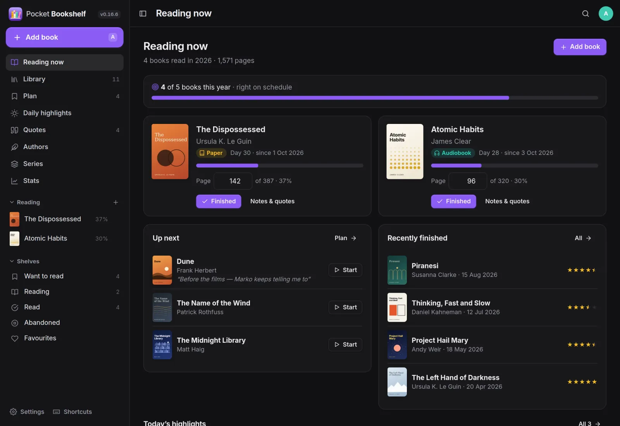This screenshot has height=426, width=620.
Task: Open the Piranesi cover thumbnail
Action: point(397,270)
